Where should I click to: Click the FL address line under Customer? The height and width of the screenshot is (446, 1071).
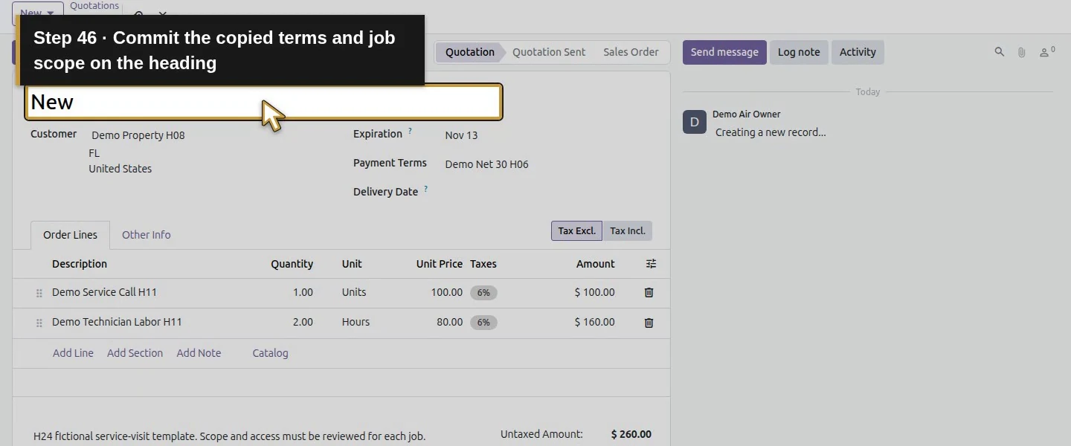click(x=94, y=153)
